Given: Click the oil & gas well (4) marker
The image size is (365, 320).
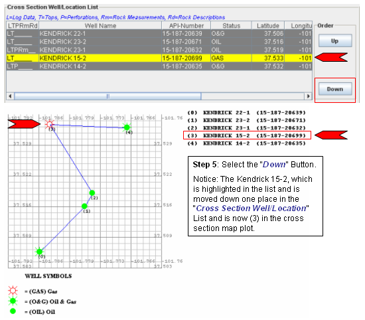Looking at the screenshot, I should click(127, 127).
